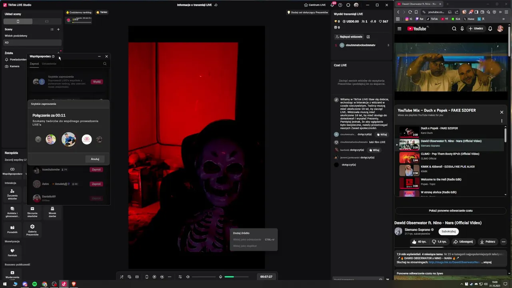Subscribe with the Subskrybuj button
Image resolution: width=512 pixels, height=288 pixels.
pyautogui.click(x=448, y=231)
